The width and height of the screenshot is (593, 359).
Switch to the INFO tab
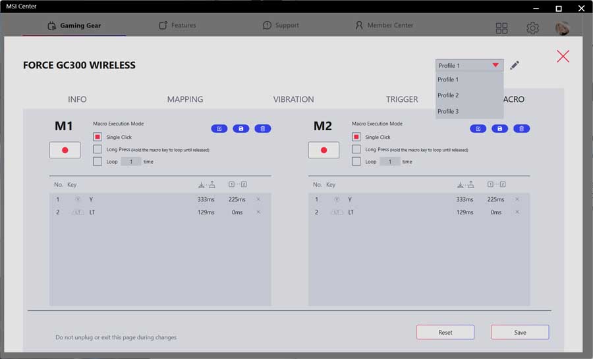pos(77,99)
